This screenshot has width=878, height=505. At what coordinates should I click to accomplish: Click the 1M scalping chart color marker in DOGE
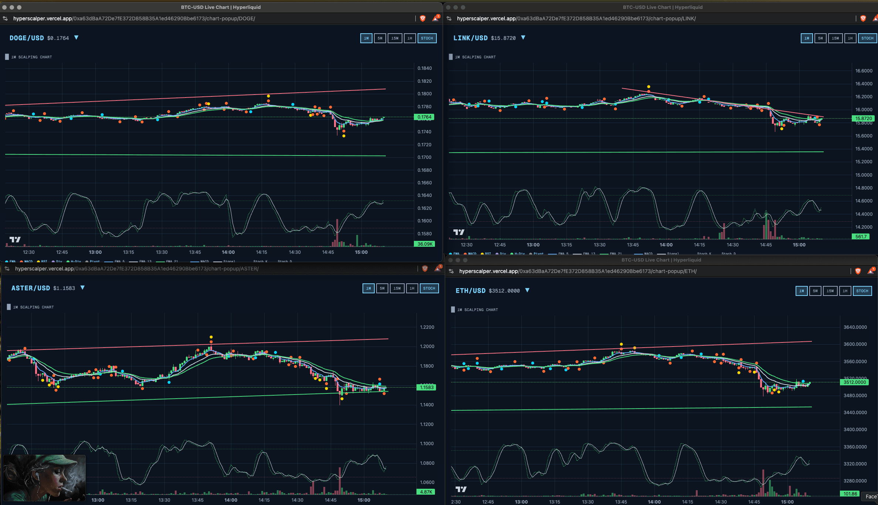tap(7, 57)
